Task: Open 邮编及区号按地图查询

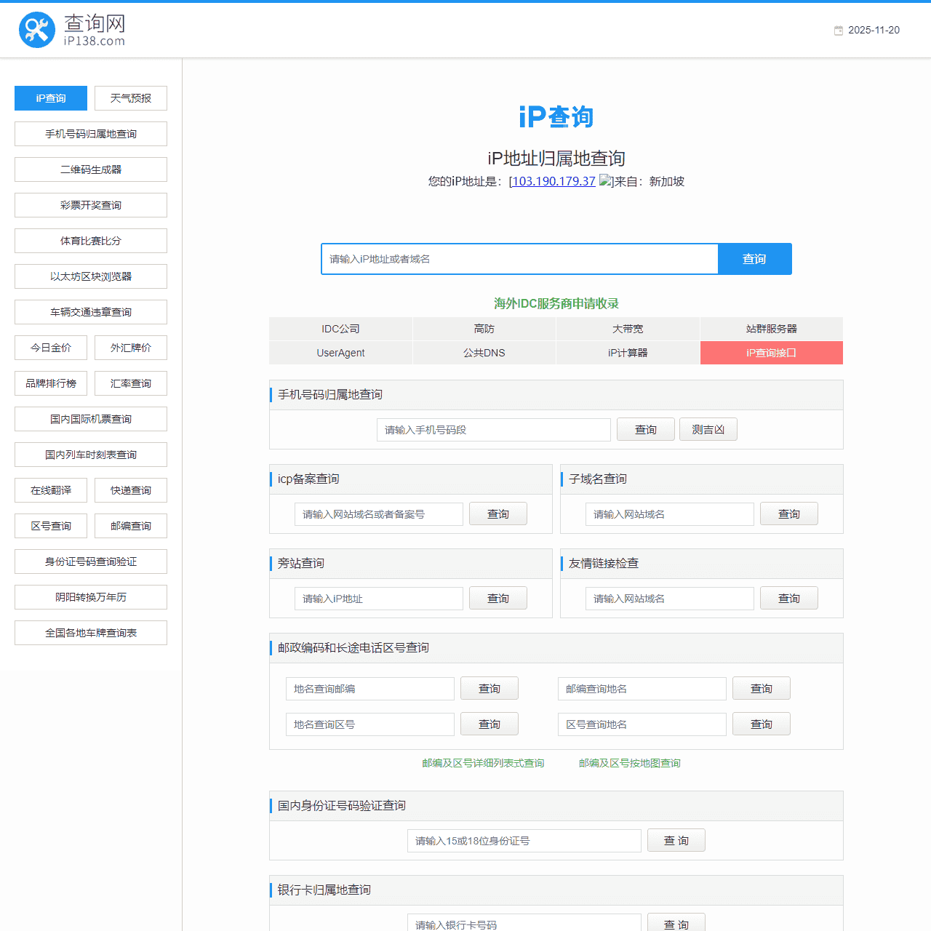Action: (x=629, y=763)
